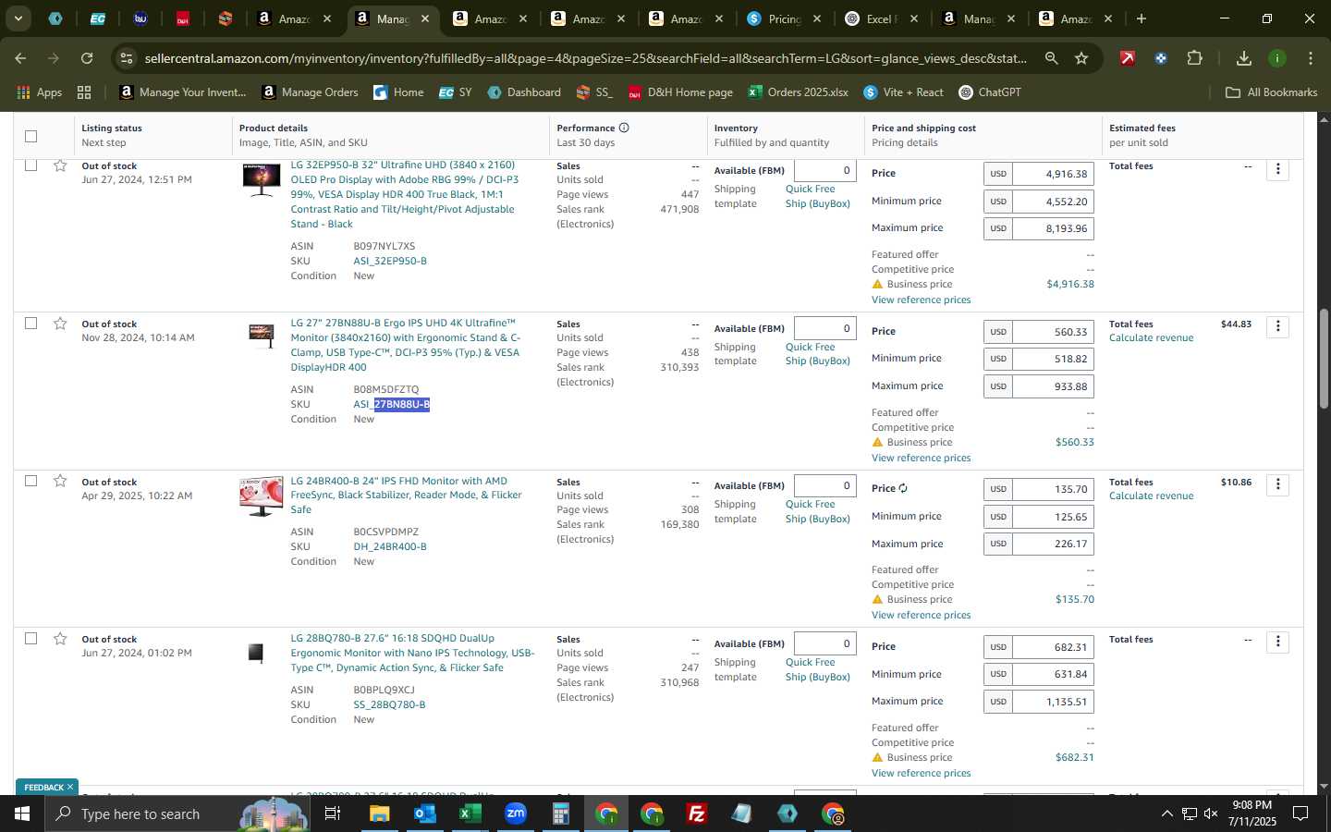Open the Calculator from the taskbar
Image resolution: width=1331 pixels, height=832 pixels.
pyautogui.click(x=561, y=814)
